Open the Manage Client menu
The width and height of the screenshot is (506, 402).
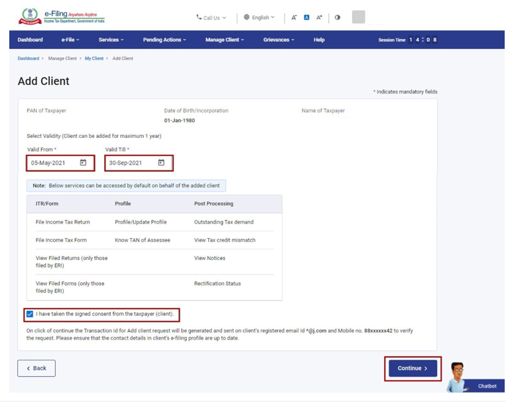[x=224, y=40]
